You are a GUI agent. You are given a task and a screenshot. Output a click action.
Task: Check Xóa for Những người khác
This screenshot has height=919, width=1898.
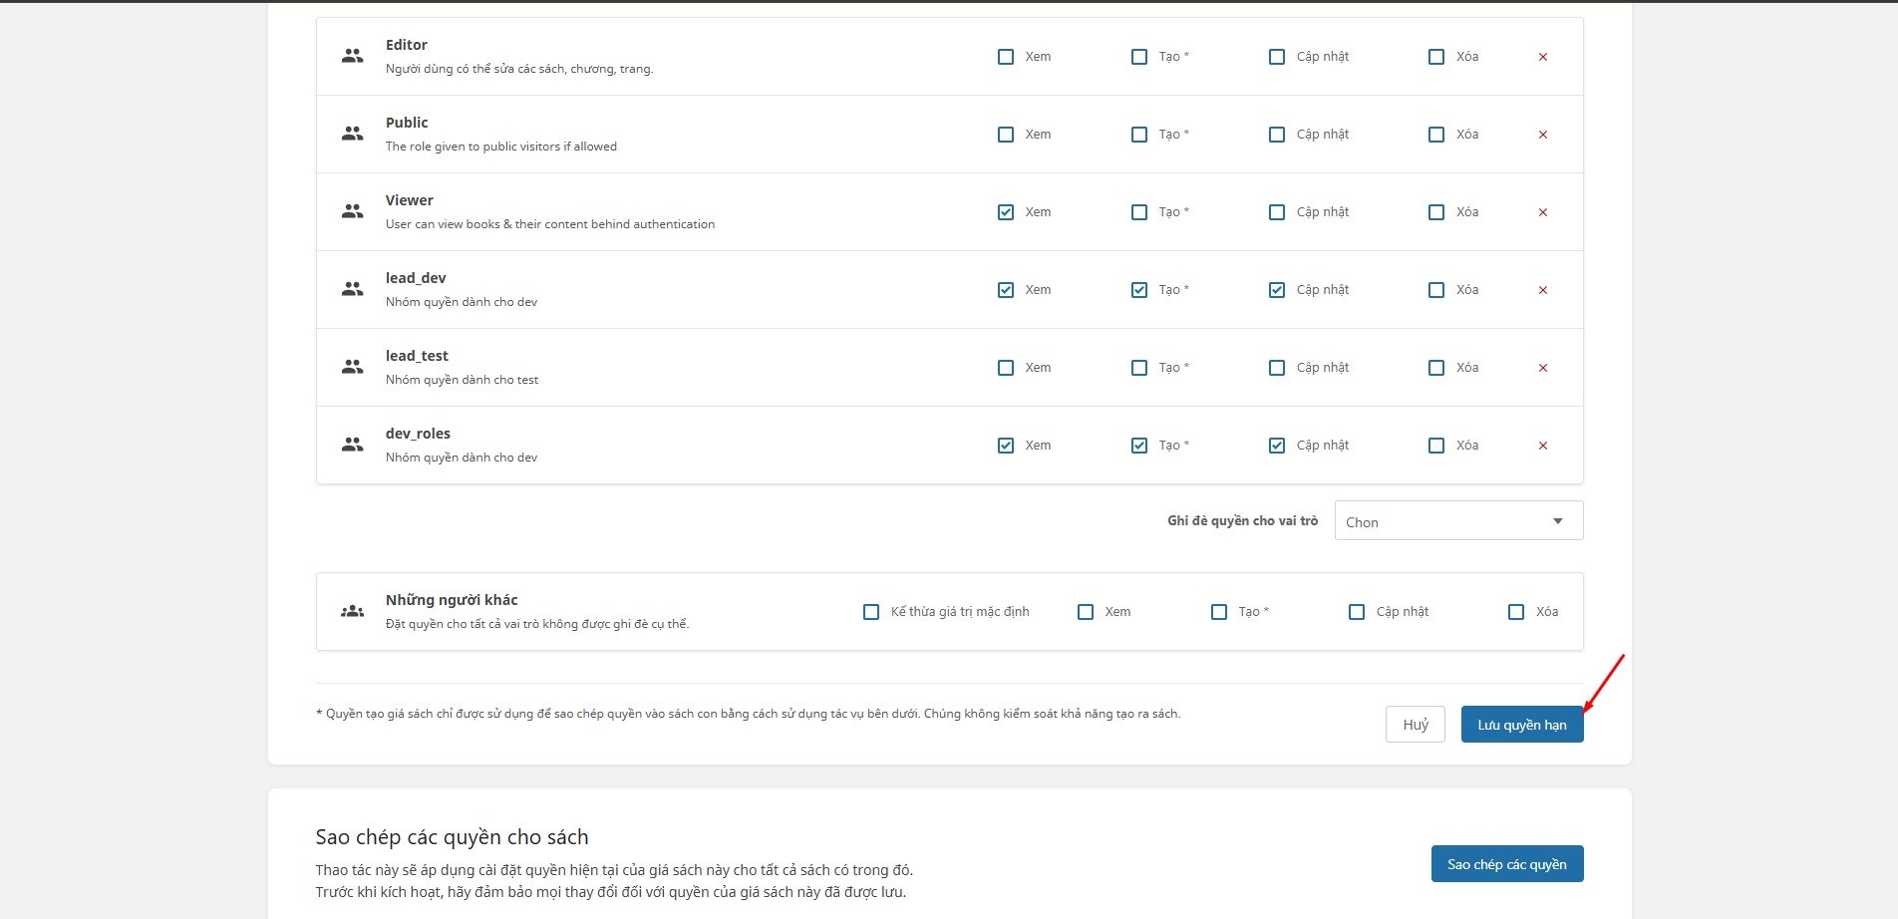(x=1516, y=612)
